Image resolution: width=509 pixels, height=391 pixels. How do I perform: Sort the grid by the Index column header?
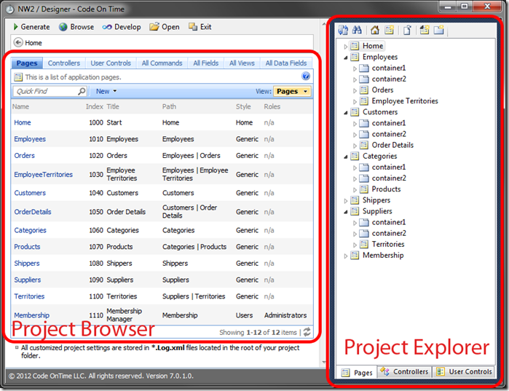coord(95,107)
